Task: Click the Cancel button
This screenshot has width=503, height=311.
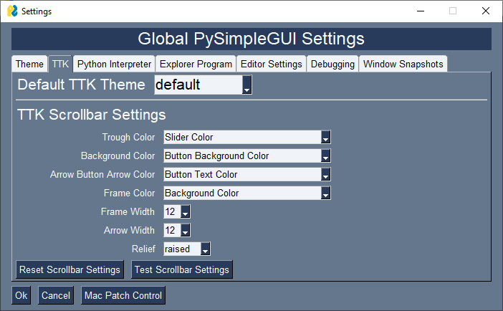Action: [x=55, y=295]
